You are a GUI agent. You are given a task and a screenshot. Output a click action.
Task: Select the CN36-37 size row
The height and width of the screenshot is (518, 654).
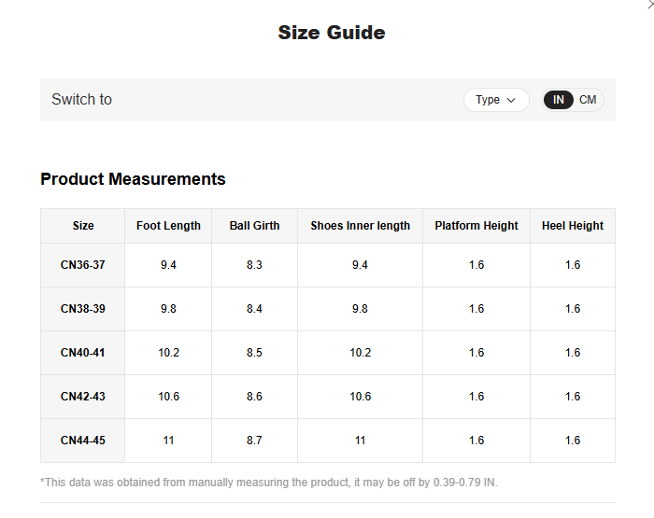tap(83, 265)
